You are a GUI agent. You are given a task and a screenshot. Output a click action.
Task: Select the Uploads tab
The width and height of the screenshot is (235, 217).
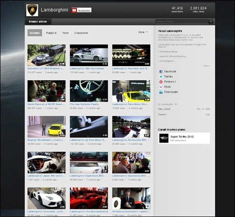coord(35,33)
